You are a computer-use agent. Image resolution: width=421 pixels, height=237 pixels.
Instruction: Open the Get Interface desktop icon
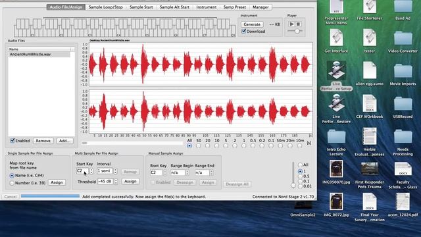coord(336,40)
